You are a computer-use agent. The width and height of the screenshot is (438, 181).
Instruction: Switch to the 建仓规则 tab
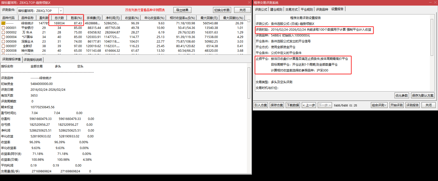click(276, 9)
